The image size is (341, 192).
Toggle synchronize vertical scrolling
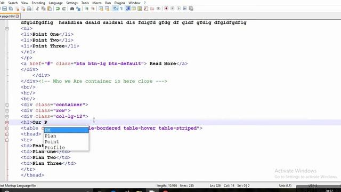pos(101,9)
